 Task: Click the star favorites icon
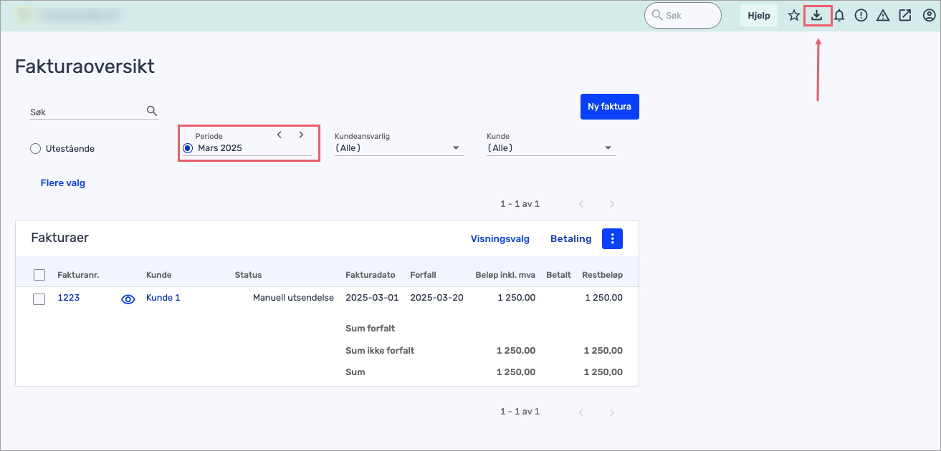[794, 15]
